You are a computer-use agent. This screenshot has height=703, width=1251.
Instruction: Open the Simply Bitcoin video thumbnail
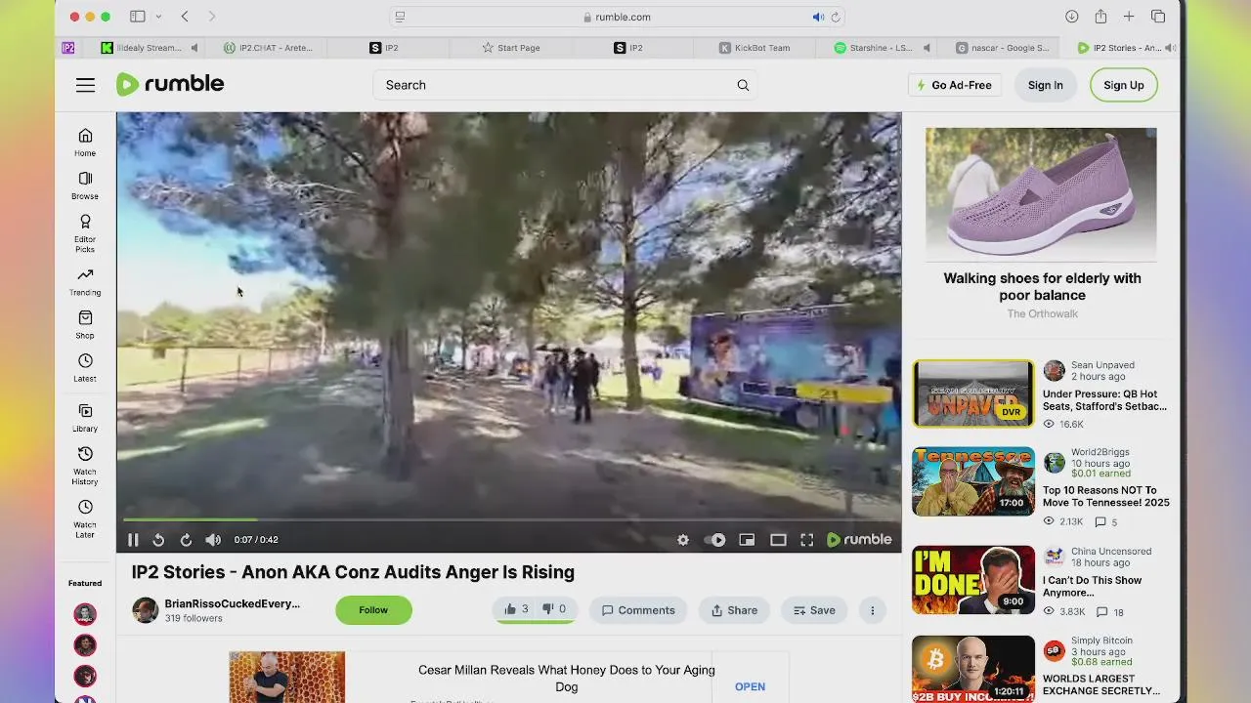(x=973, y=670)
